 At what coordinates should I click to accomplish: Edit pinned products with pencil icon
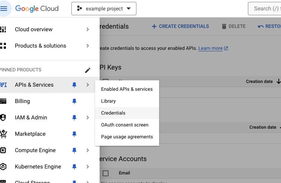(x=88, y=70)
